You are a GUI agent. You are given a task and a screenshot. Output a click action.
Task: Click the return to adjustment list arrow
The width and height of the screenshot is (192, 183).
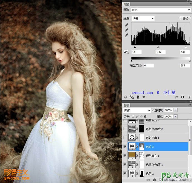click(125, 97)
